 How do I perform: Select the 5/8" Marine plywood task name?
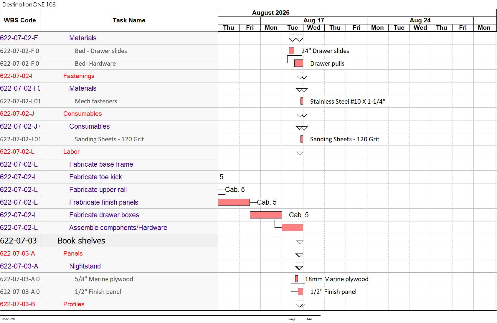[104, 279]
